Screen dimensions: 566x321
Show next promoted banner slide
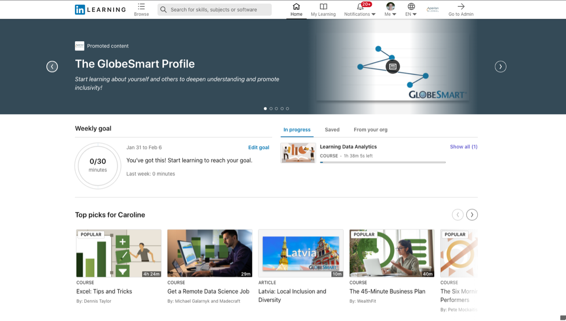[501, 66]
